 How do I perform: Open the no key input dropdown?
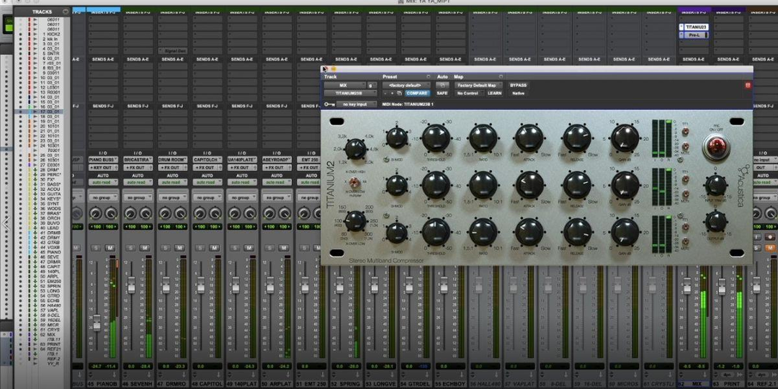click(355, 104)
